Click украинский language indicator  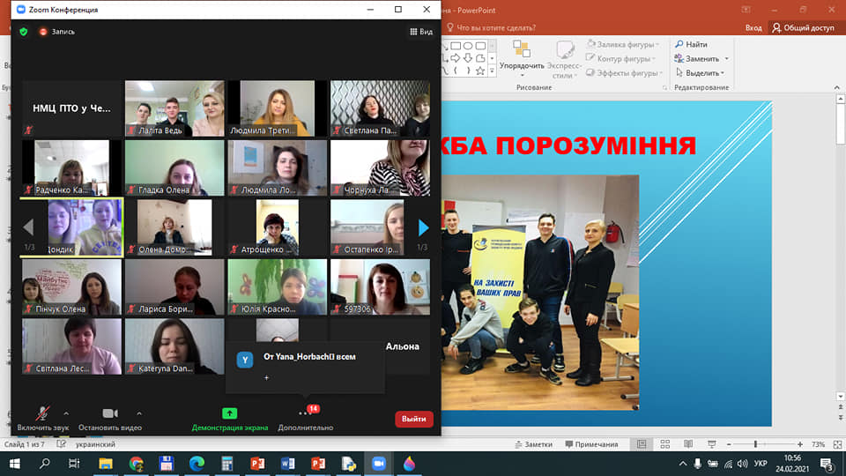[x=95, y=444]
